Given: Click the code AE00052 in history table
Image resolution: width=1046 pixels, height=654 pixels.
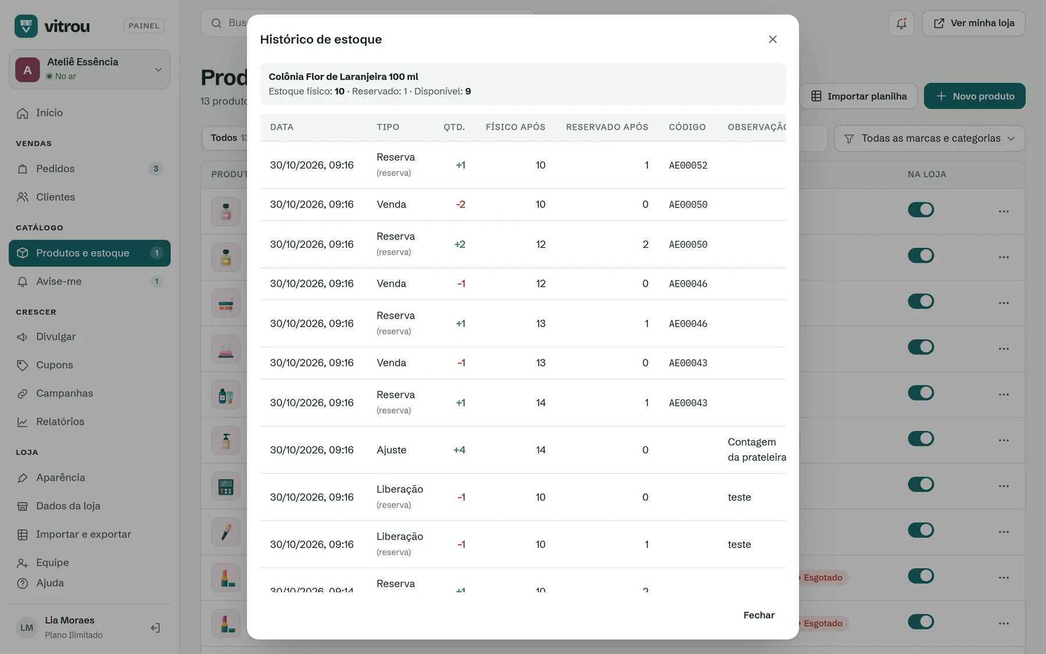Looking at the screenshot, I should (688, 165).
